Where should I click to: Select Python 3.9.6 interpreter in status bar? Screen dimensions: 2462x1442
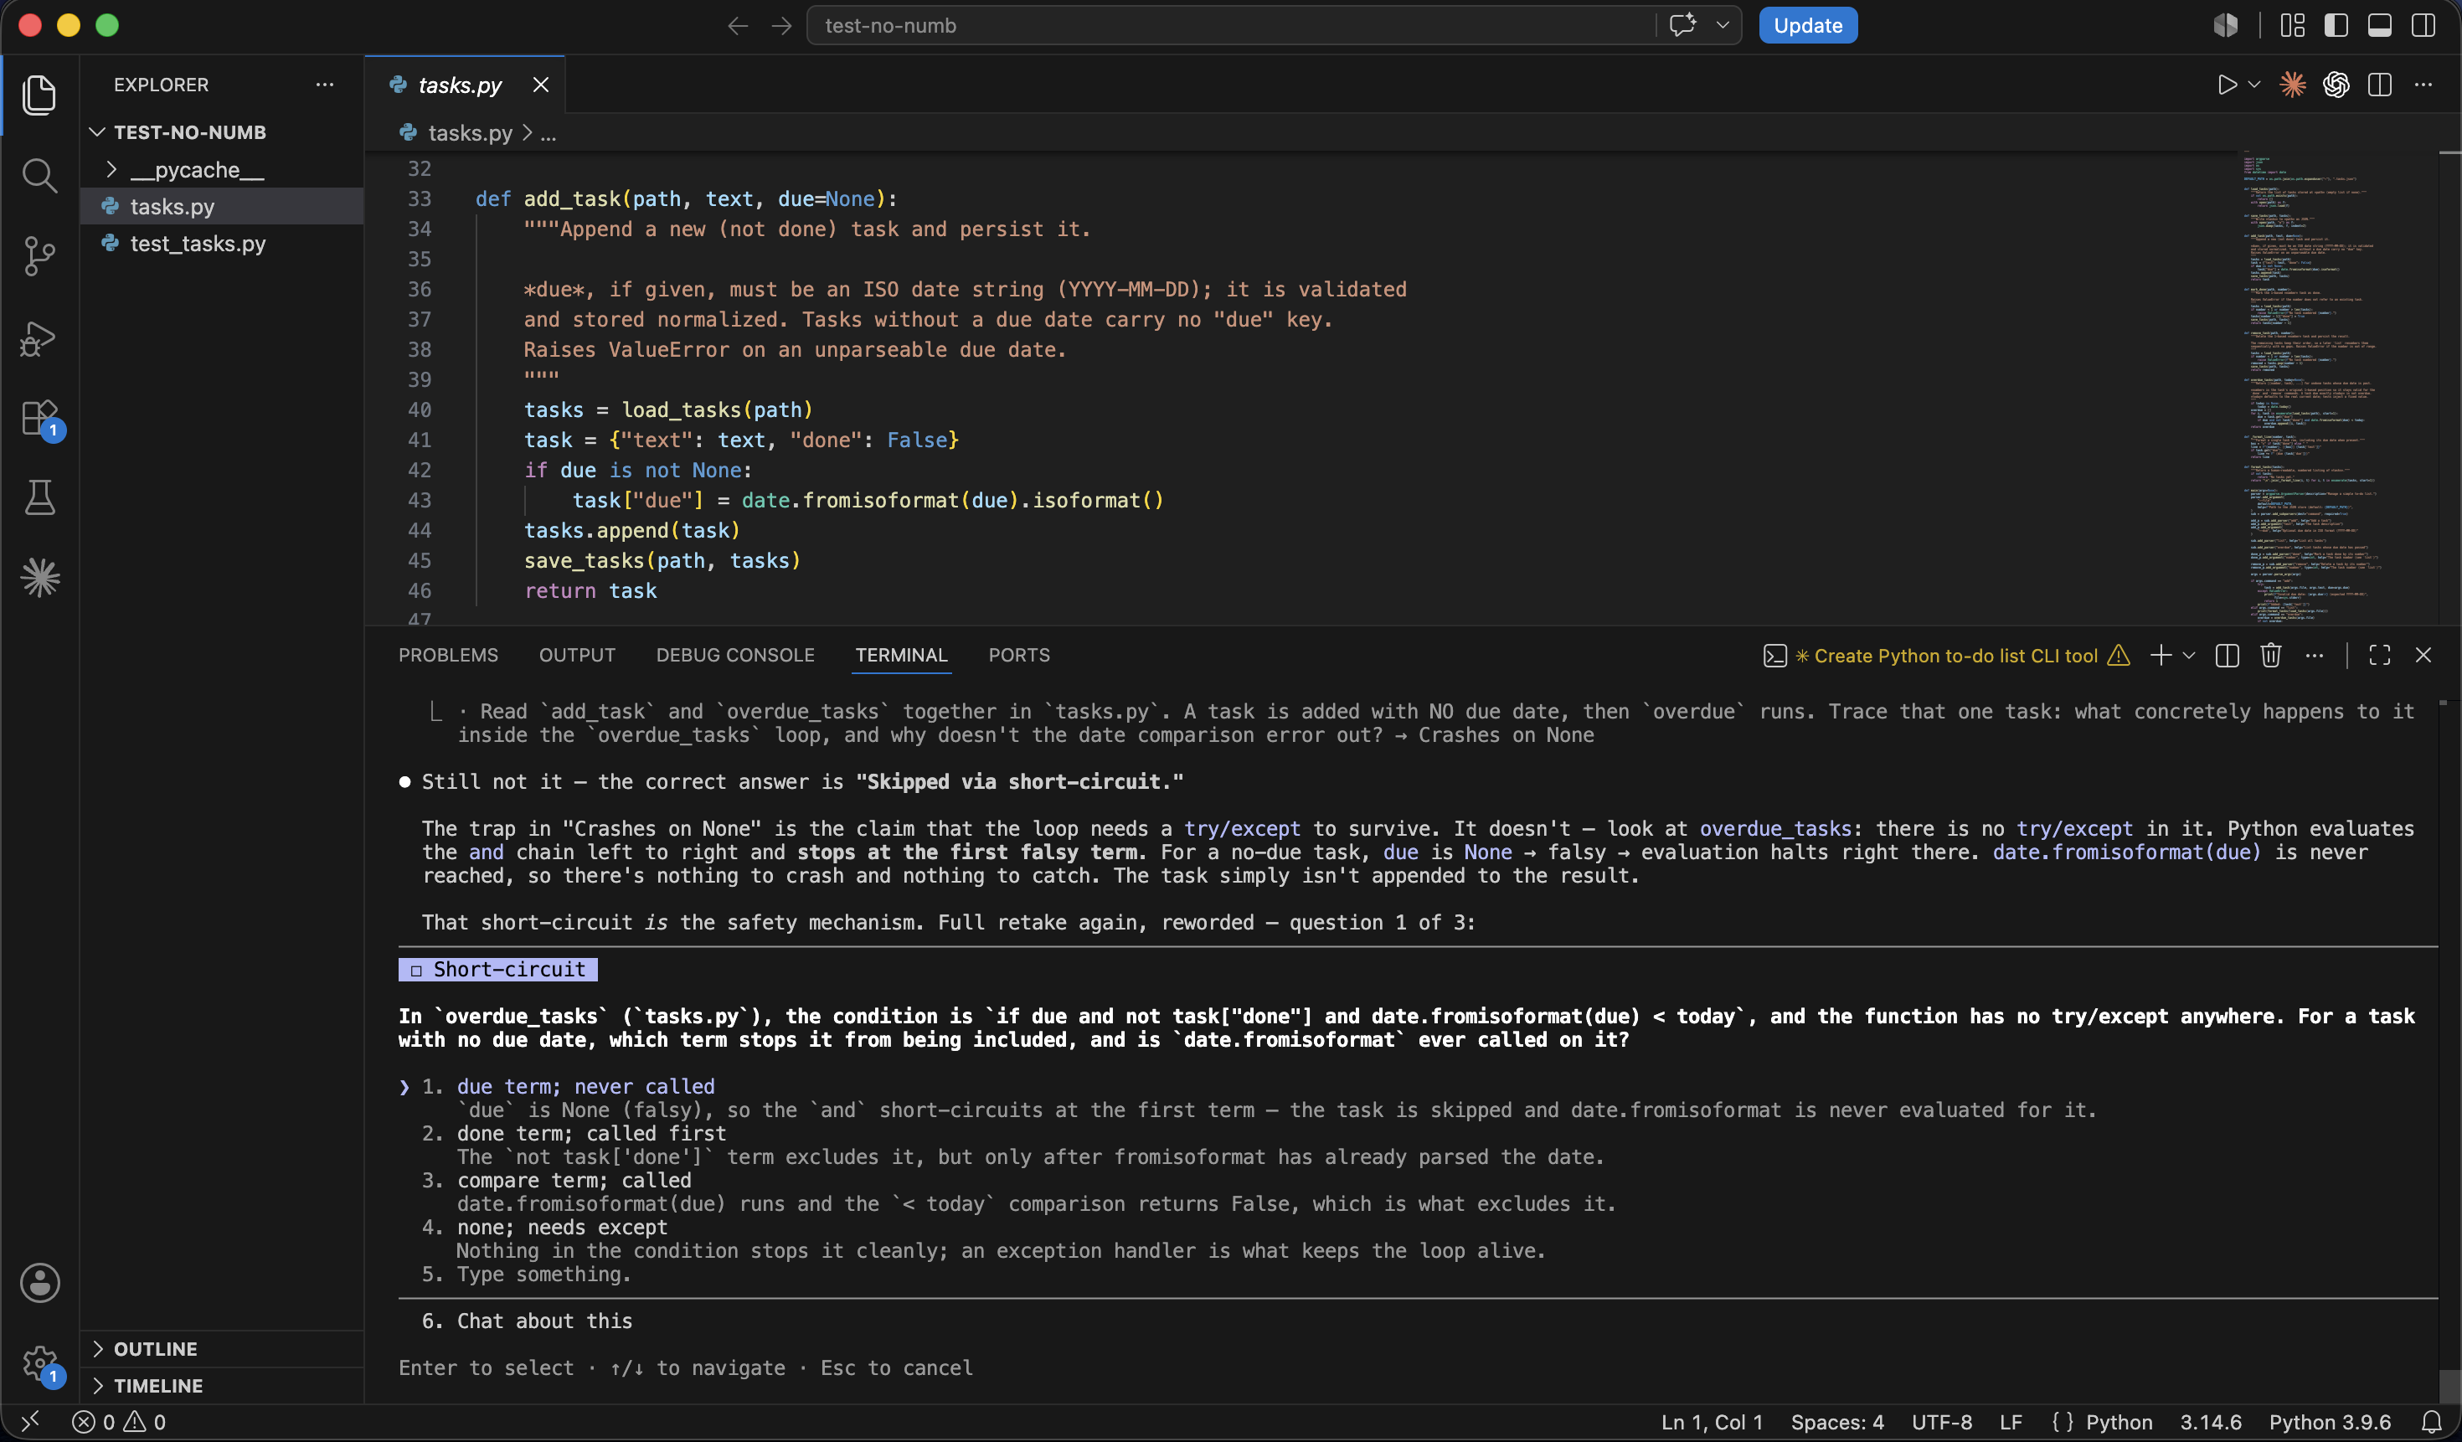point(2329,1423)
